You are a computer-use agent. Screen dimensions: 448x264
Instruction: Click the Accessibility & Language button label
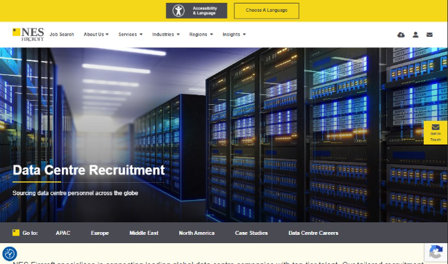tap(205, 11)
